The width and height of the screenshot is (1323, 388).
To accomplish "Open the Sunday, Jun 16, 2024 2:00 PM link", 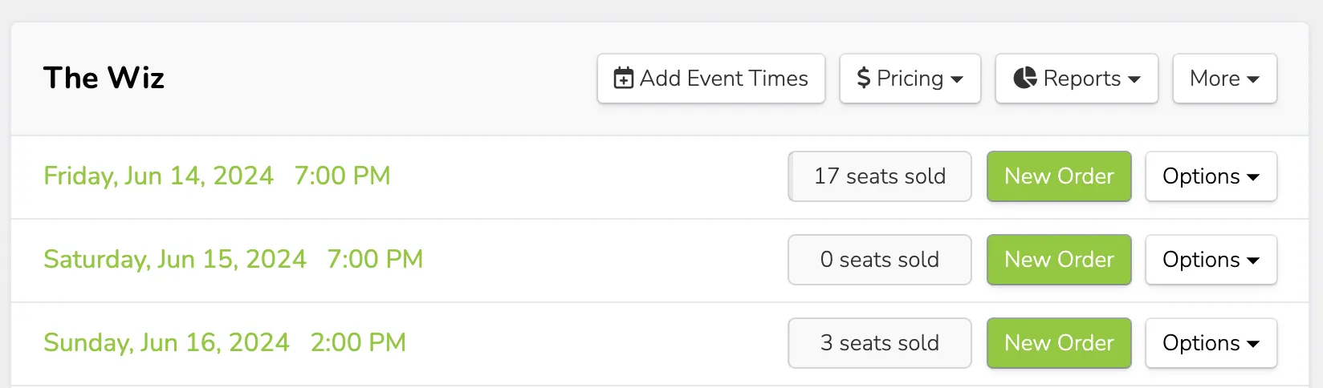I will tap(225, 342).
